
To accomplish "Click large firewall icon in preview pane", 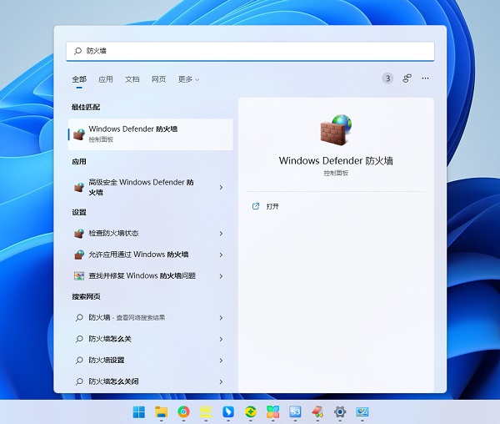I will tap(336, 129).
